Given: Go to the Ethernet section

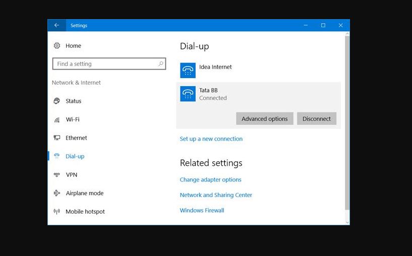Looking at the screenshot, I should [76, 138].
